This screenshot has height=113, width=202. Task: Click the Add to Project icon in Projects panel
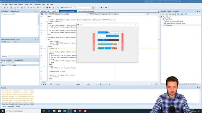[167, 14]
